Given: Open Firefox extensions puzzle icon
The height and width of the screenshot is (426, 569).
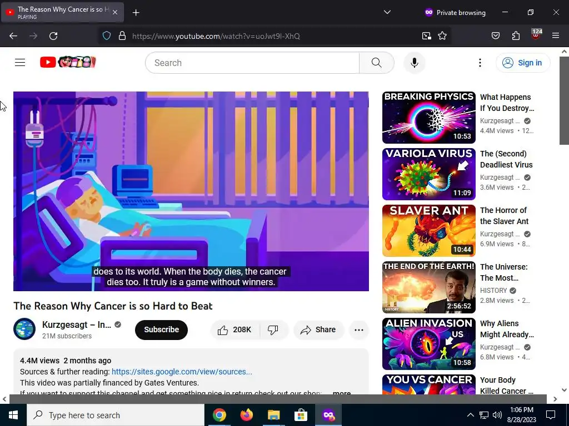Looking at the screenshot, I should coord(516,36).
